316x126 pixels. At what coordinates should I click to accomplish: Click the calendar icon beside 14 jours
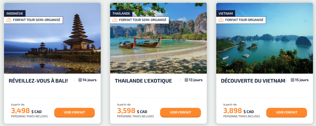(x=80, y=80)
